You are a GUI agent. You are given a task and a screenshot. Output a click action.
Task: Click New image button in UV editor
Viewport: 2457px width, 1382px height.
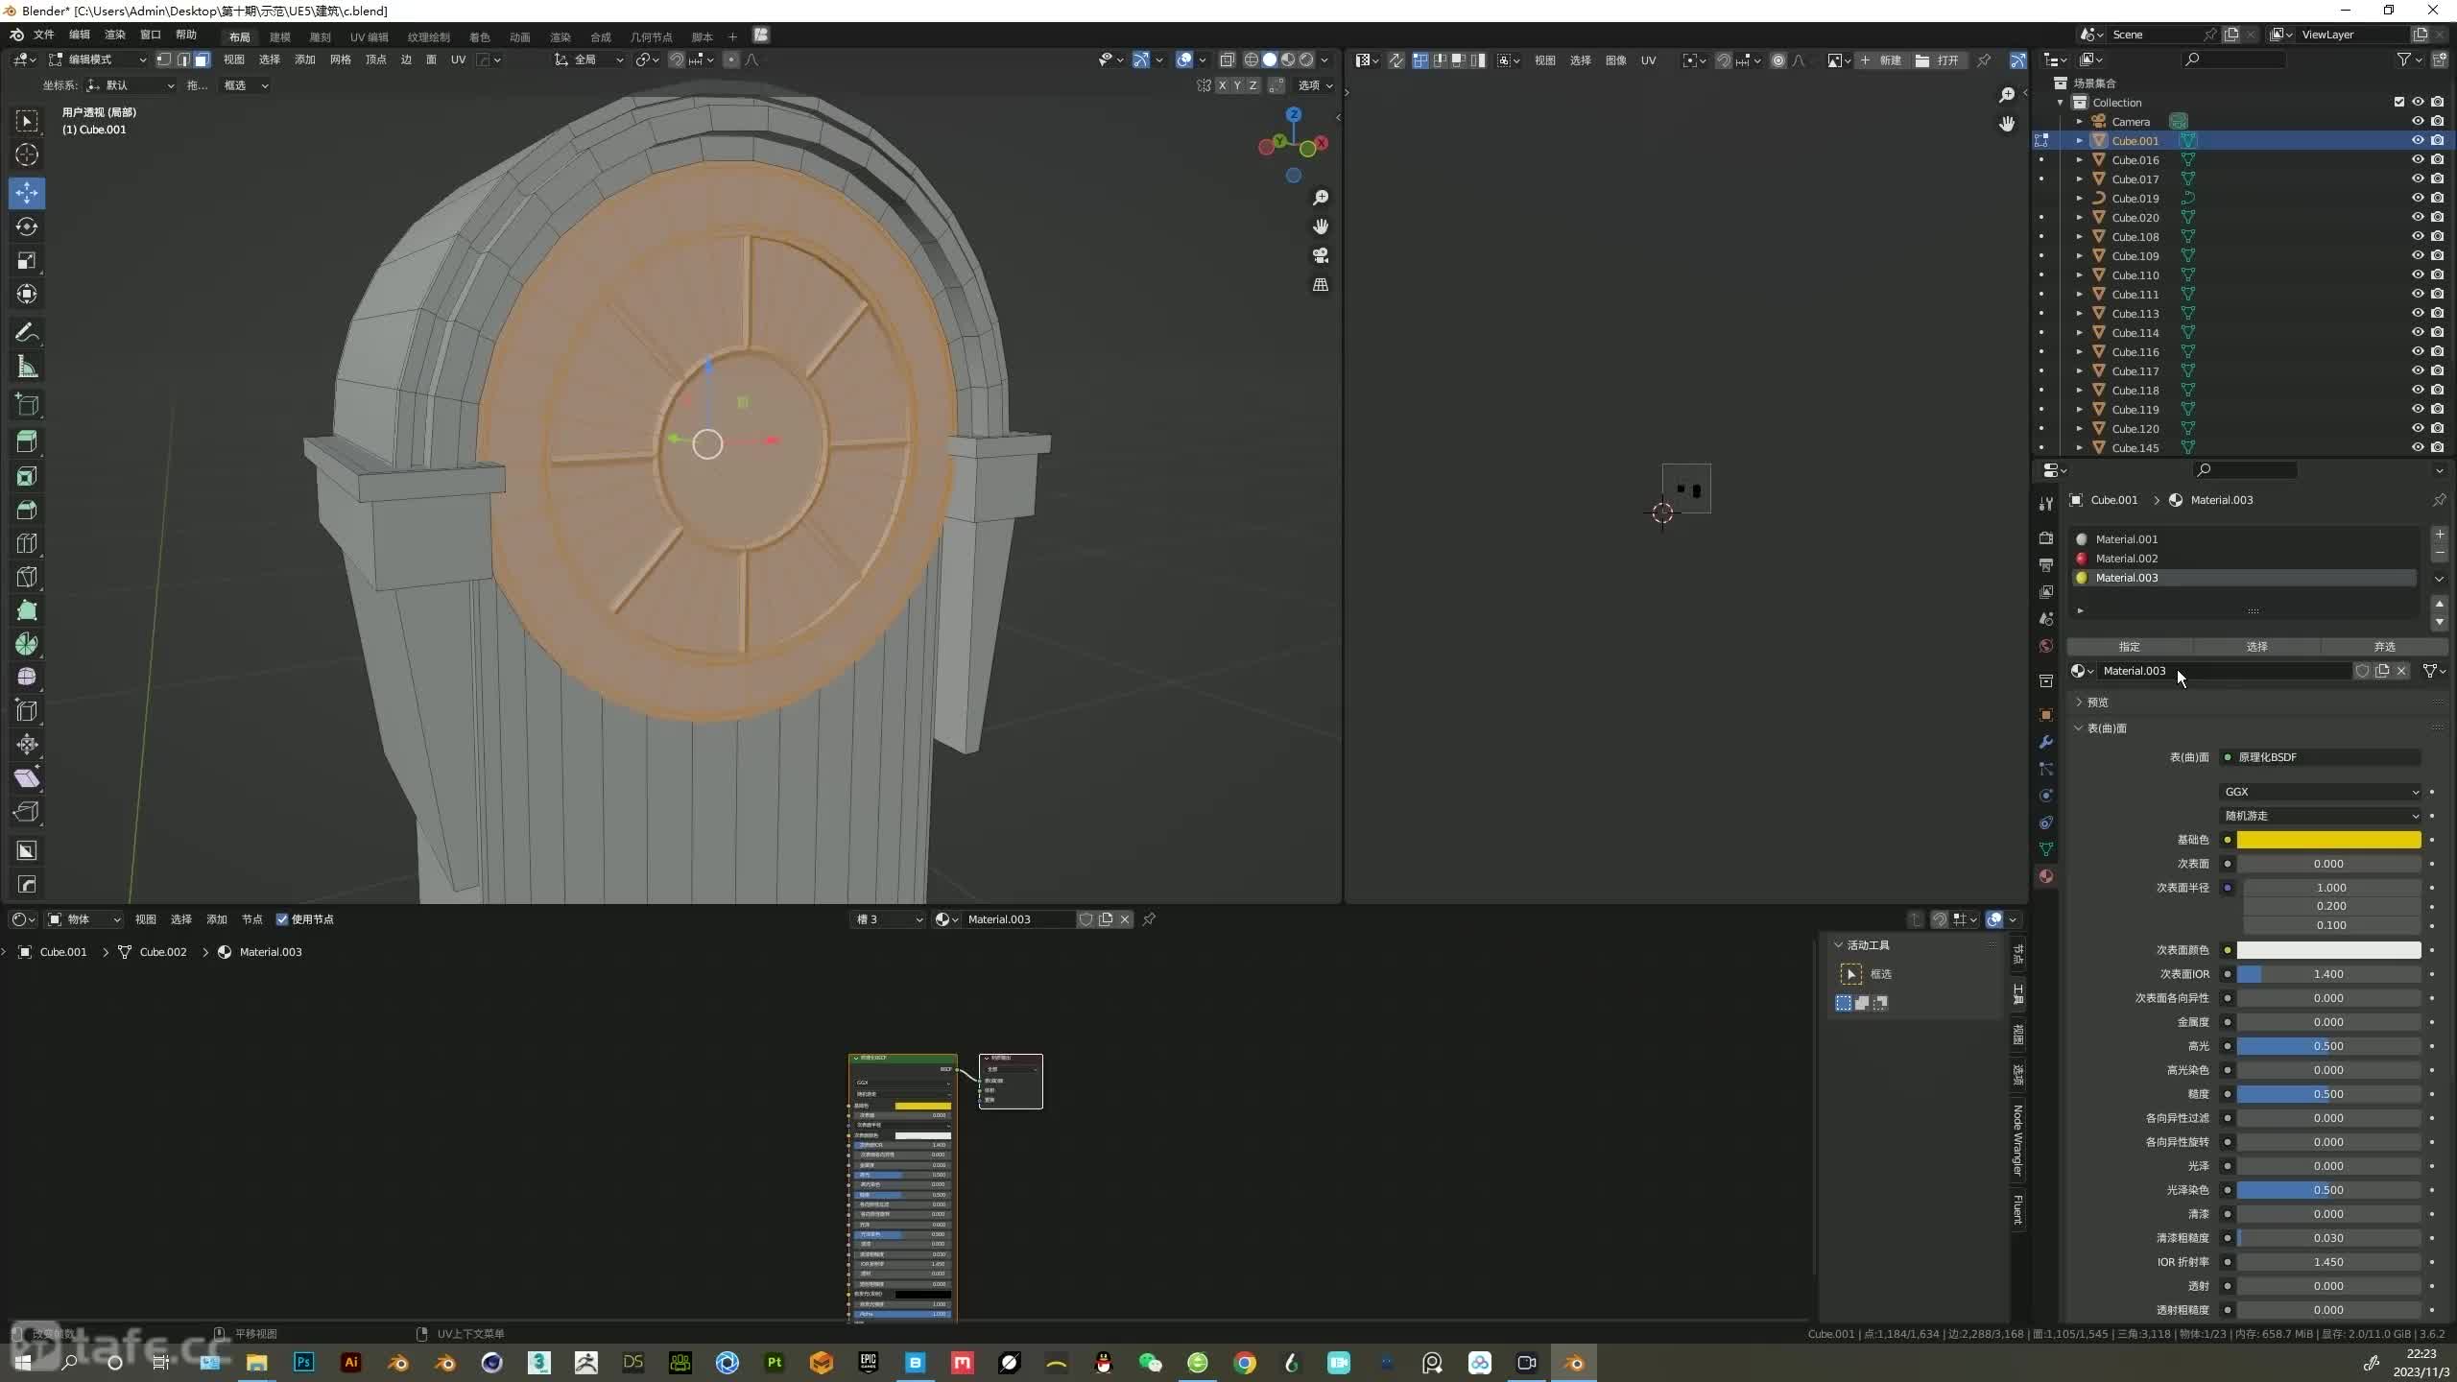click(x=1881, y=60)
